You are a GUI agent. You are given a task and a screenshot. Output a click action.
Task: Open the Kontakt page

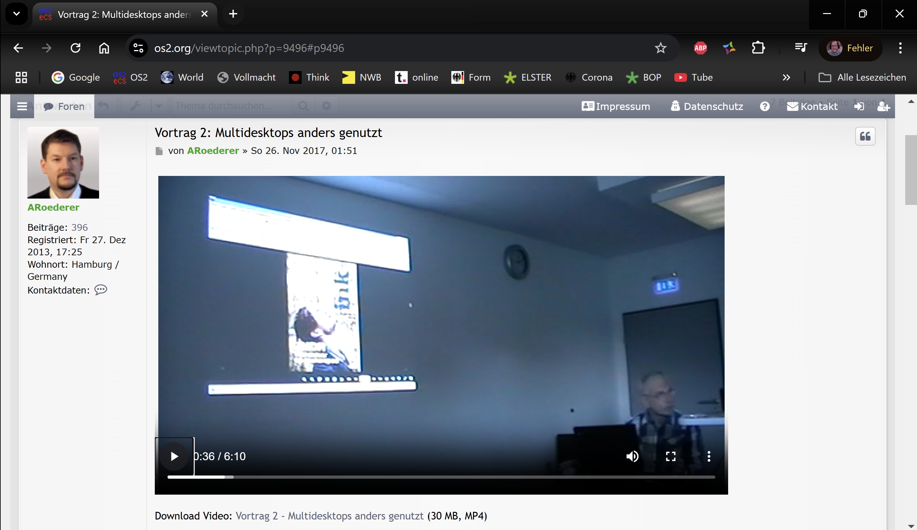812,106
